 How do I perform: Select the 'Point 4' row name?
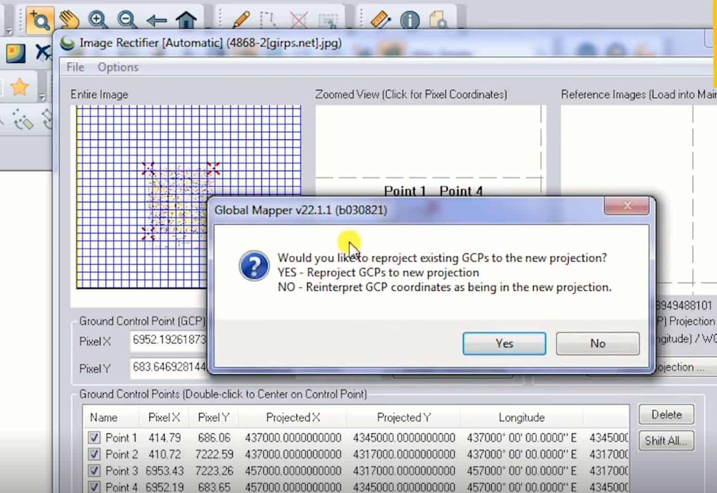121,487
